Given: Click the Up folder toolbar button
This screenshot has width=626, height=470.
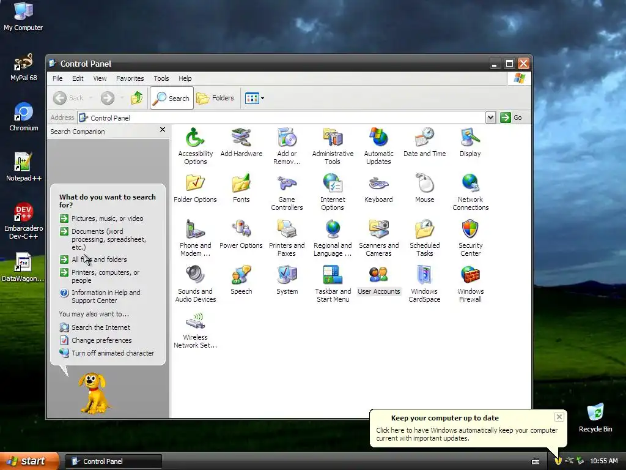Looking at the screenshot, I should 137,98.
